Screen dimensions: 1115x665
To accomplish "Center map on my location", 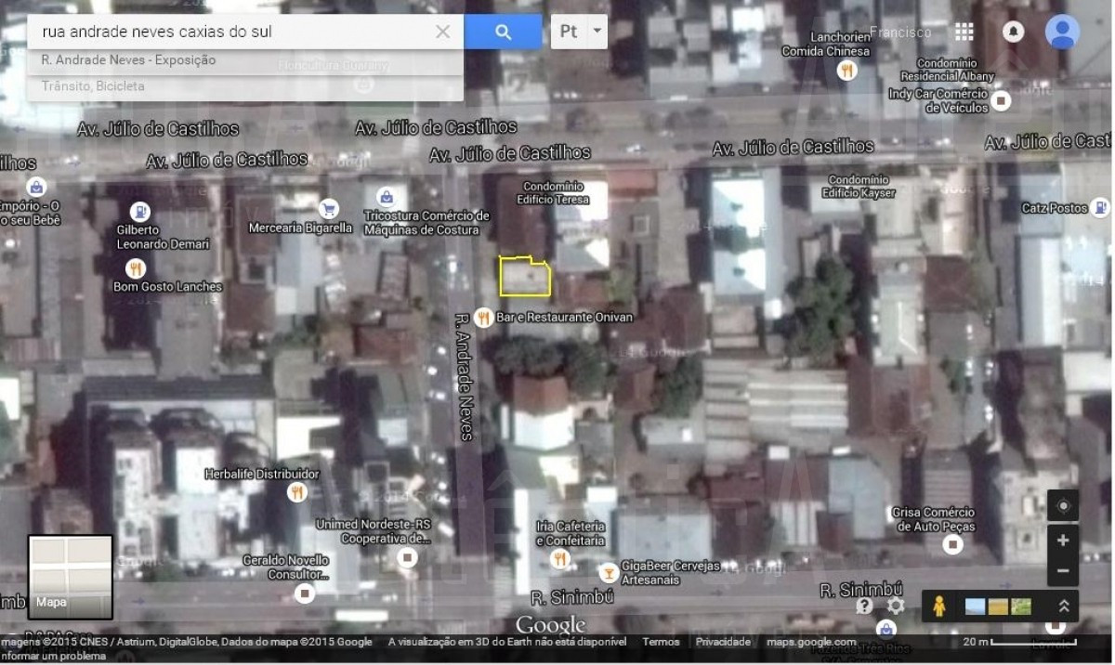I will coord(1063,506).
